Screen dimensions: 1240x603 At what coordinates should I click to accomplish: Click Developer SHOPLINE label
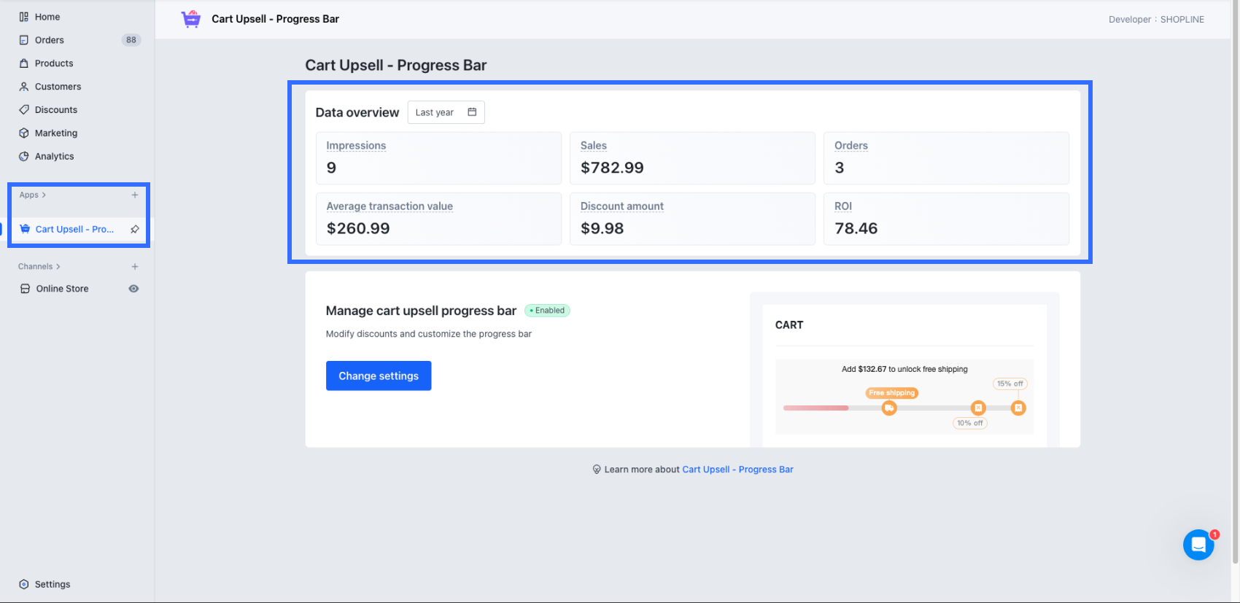pyautogui.click(x=1156, y=20)
